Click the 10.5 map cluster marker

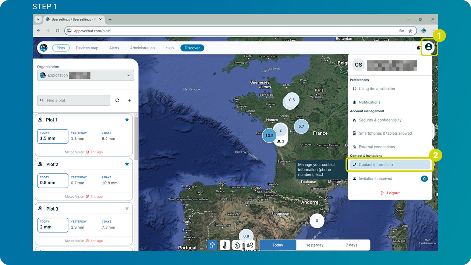[269, 135]
